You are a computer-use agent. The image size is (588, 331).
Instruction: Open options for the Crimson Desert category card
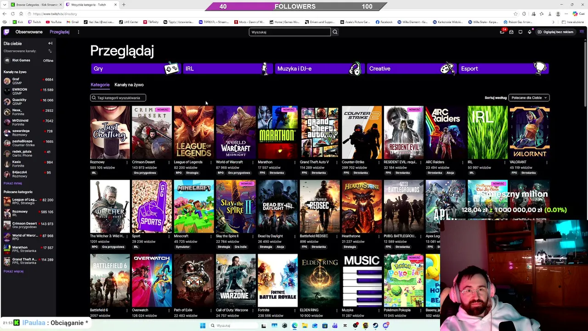[169, 162]
